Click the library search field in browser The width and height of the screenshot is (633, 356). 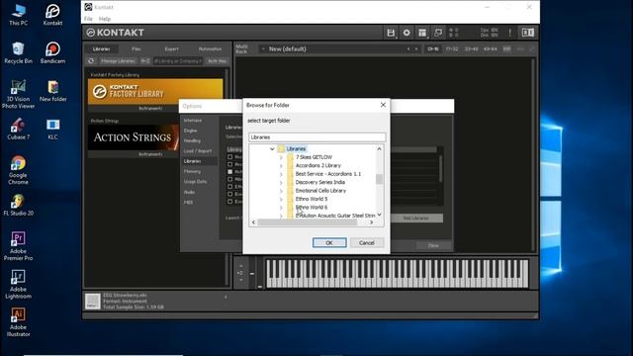[178, 61]
